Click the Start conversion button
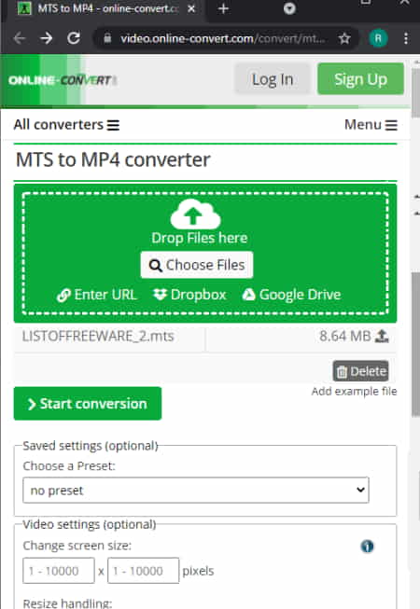420x609 pixels. coord(88,404)
